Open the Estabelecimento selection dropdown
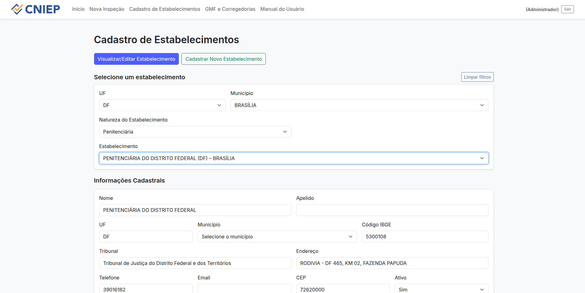The width and height of the screenshot is (585, 293). point(294,158)
